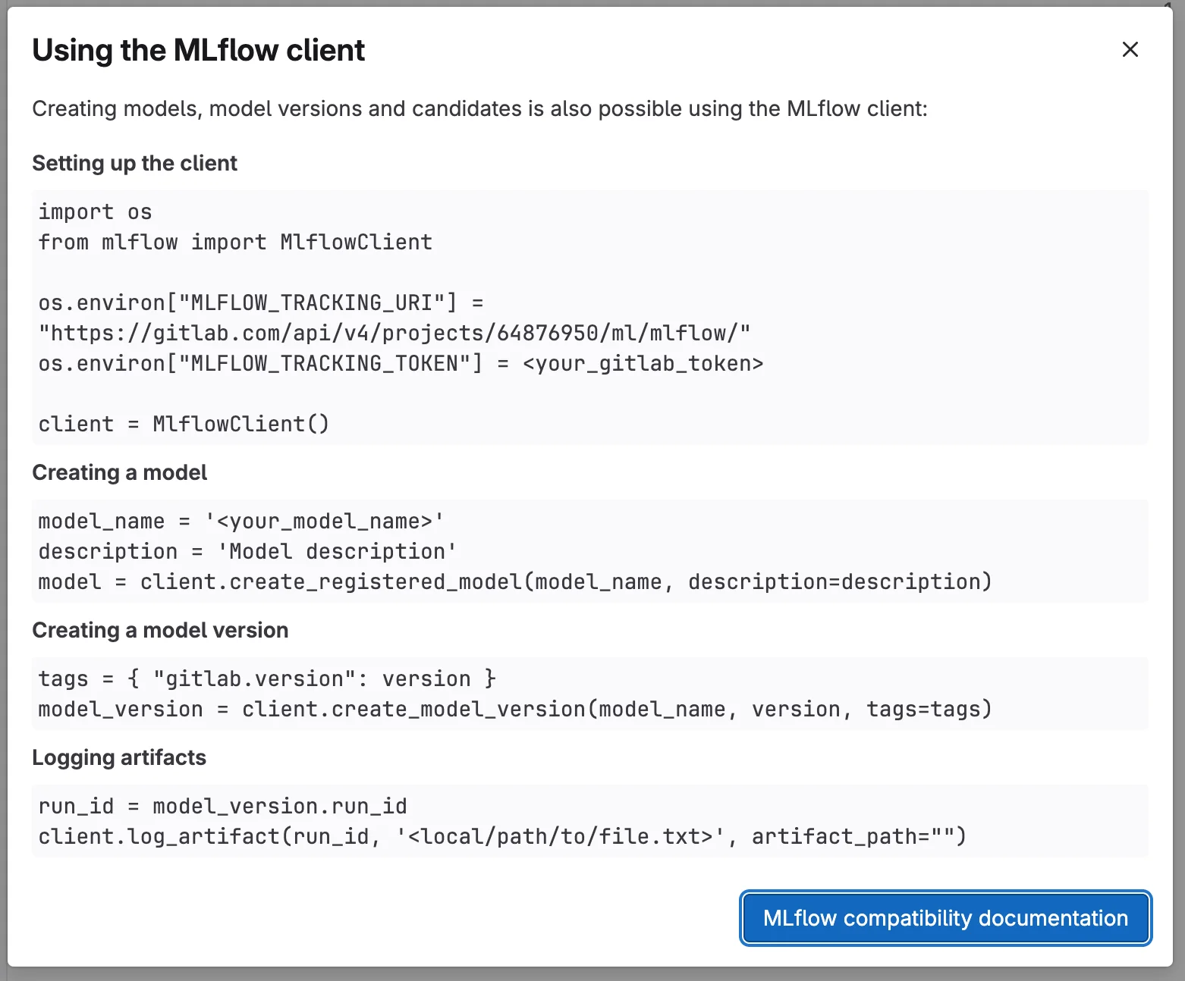Select the gitlab.version tags line

[x=266, y=678]
